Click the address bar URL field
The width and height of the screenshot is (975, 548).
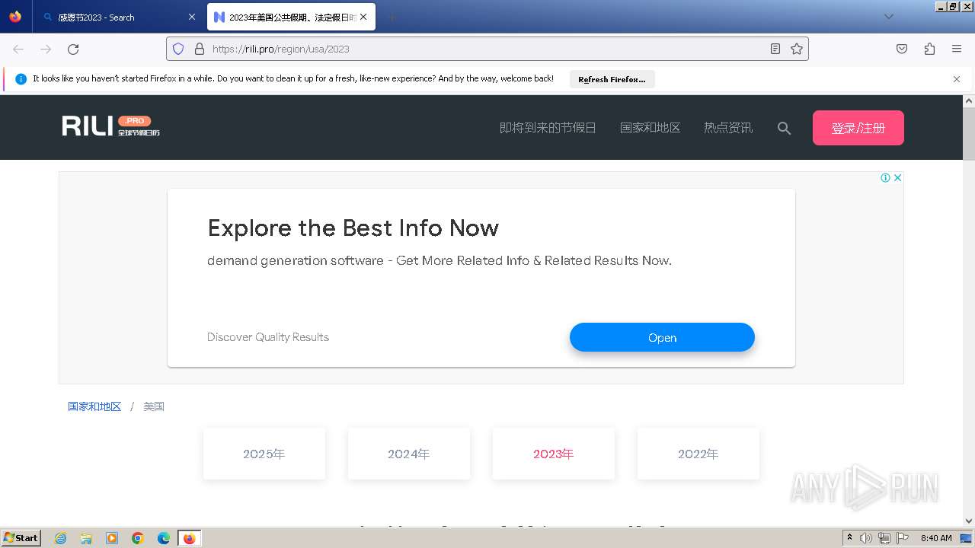[x=487, y=49]
